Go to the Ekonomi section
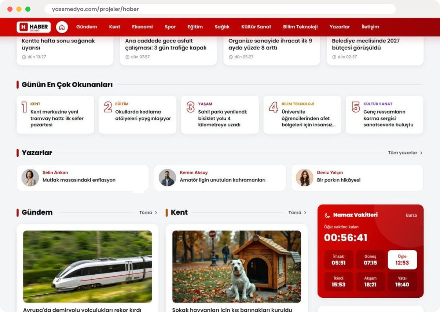The image size is (440, 312). point(142,27)
